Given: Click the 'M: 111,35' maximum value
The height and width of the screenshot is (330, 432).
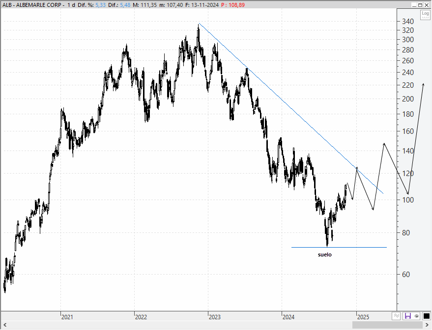Looking at the screenshot, I should pos(144,5).
